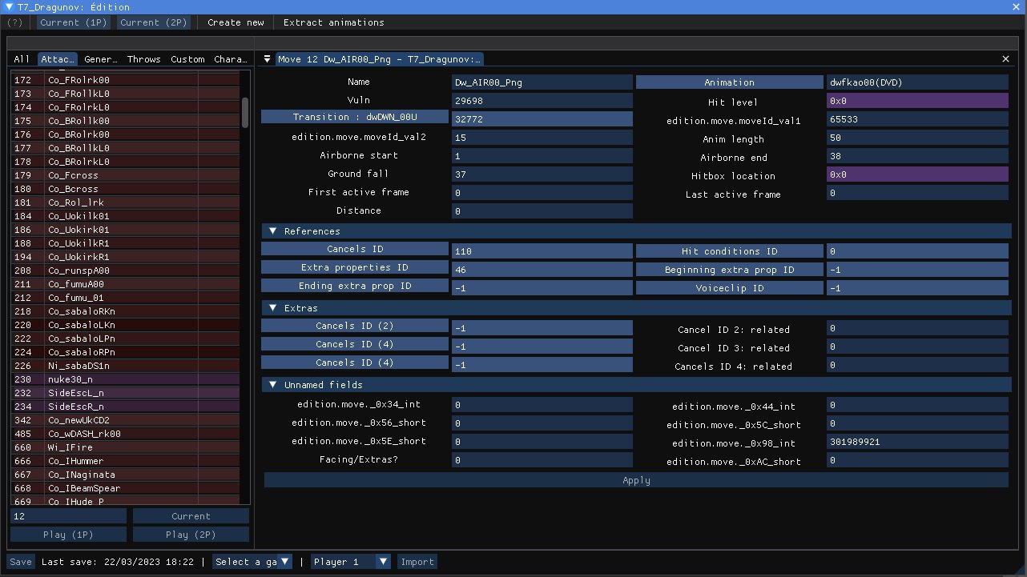1027x577 pixels.
Task: Click the Play (2P) button
Action: click(191, 535)
